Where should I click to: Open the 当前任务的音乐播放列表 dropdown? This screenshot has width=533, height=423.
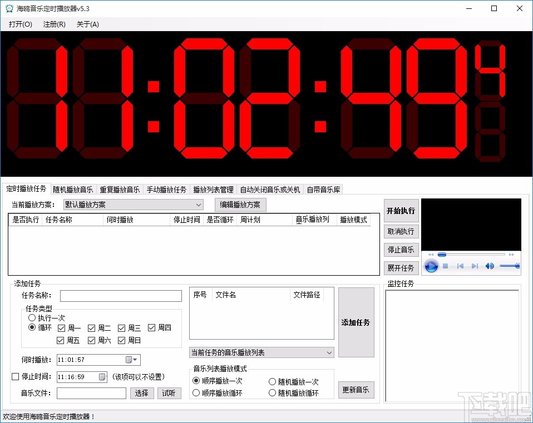(329, 352)
